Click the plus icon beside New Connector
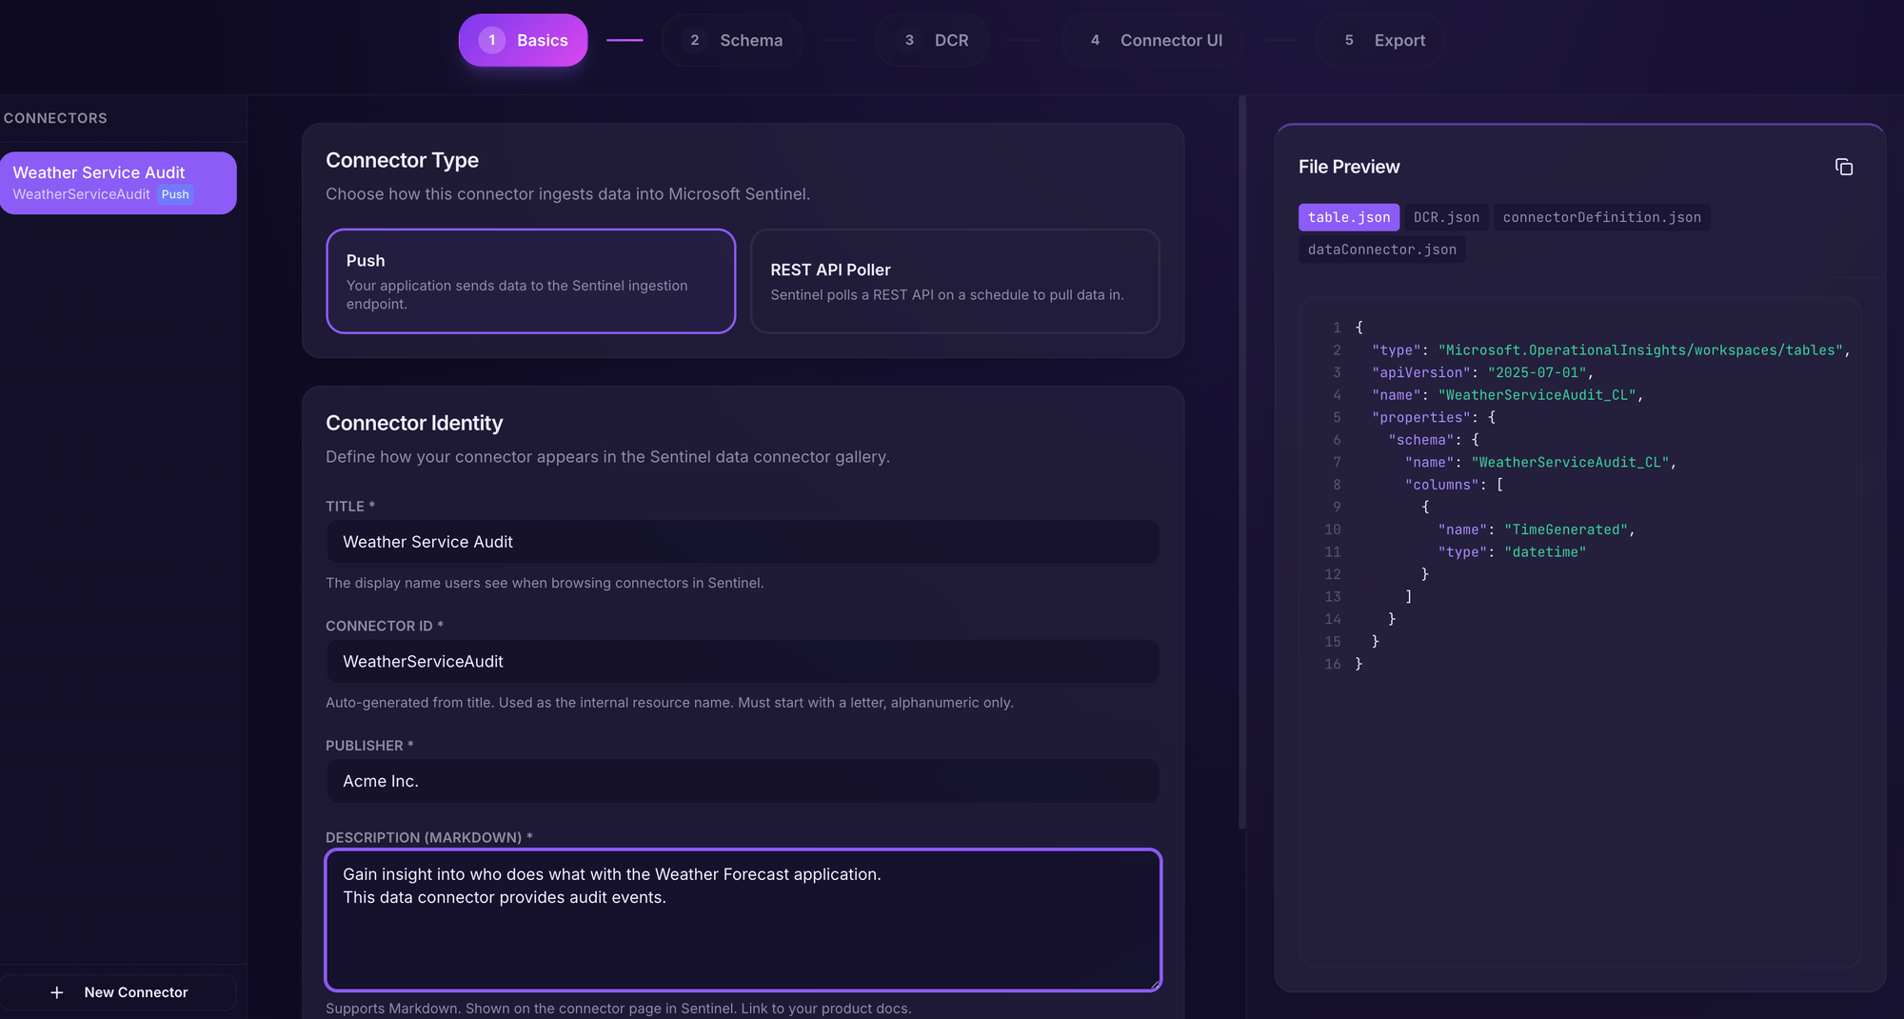The image size is (1904, 1019). [57, 992]
